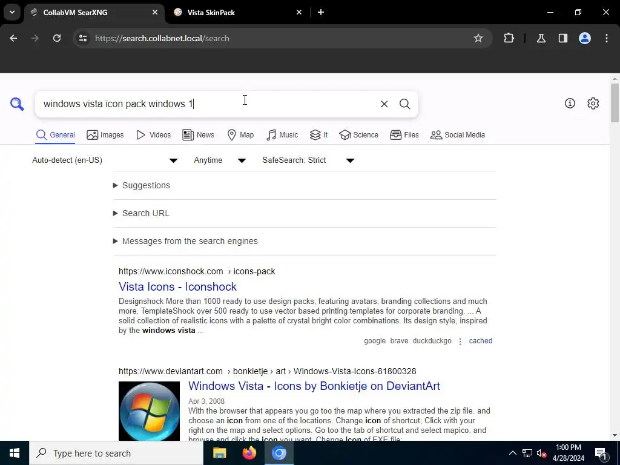Image resolution: width=620 pixels, height=465 pixels.
Task: Open Windows Vista Icons by Bonkietje result
Action: tap(314, 386)
